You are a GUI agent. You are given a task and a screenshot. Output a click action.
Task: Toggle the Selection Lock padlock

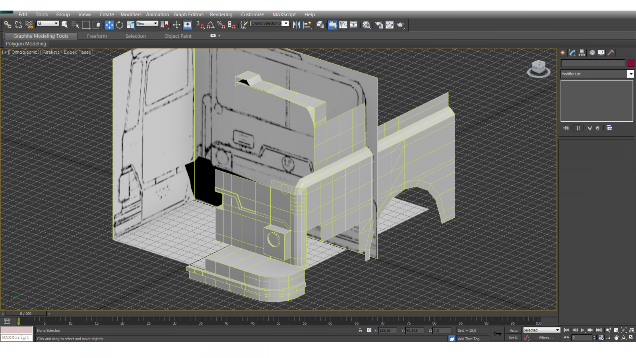360,330
